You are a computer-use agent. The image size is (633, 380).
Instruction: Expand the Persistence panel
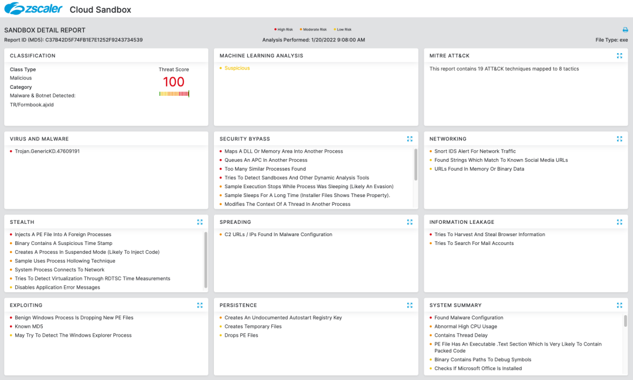(410, 305)
